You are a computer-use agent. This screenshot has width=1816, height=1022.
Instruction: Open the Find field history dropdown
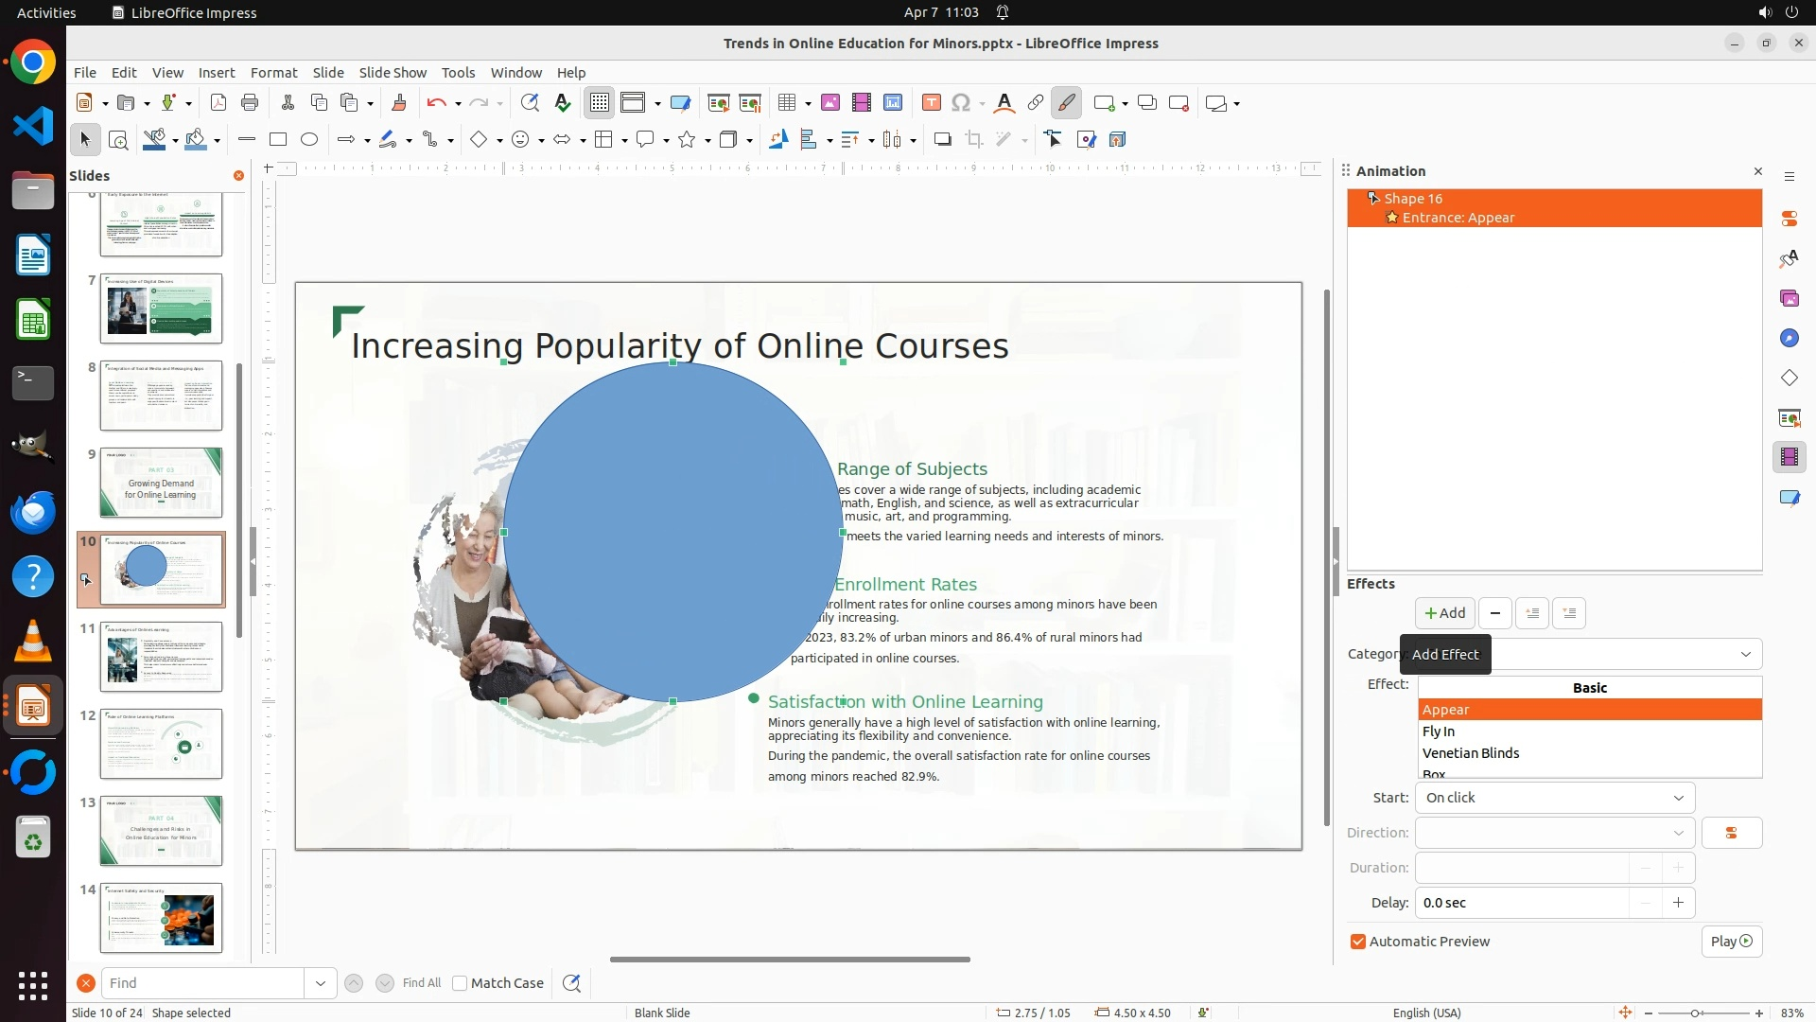tap(320, 983)
